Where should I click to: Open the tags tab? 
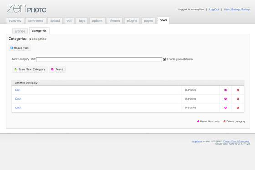pos(82,21)
